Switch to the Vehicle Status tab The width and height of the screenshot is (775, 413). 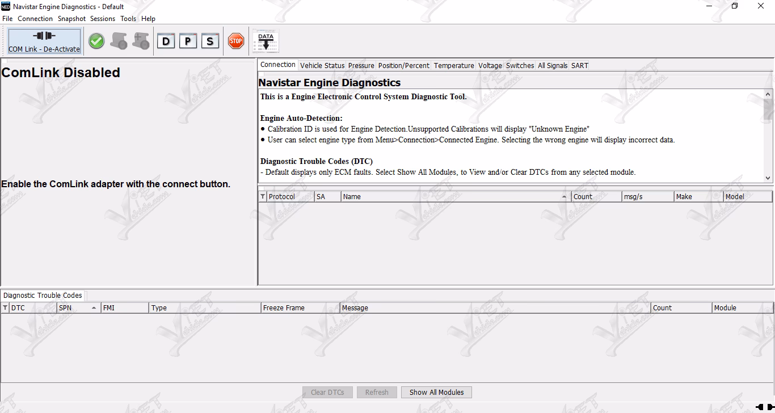[322, 65]
